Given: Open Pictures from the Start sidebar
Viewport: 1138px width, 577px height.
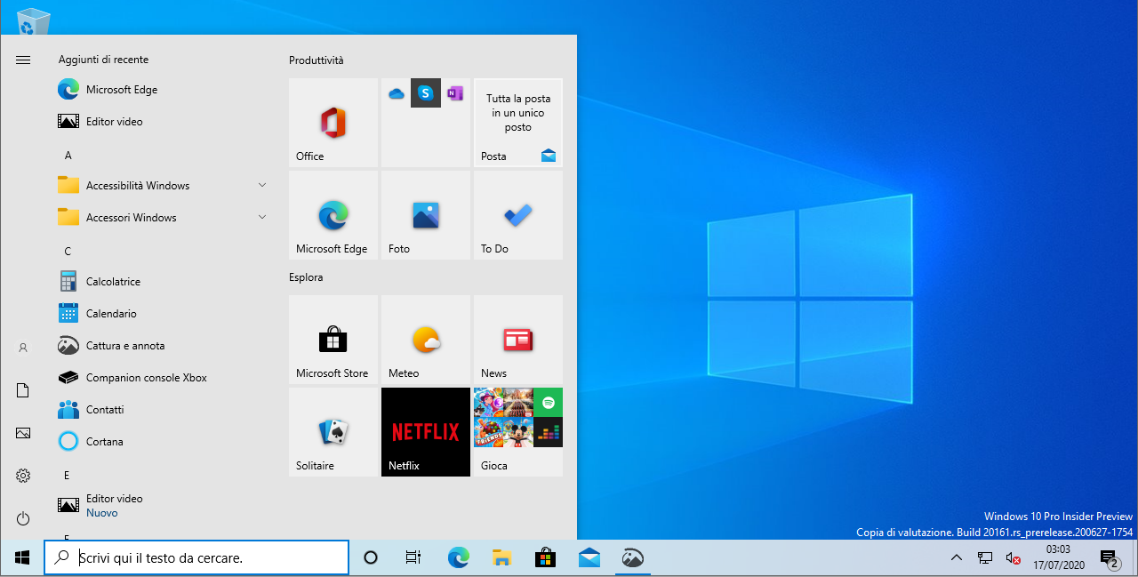Looking at the screenshot, I should tap(23, 433).
